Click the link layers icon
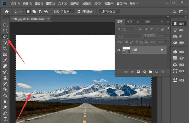The height and width of the screenshot is (123, 189). (126, 72)
